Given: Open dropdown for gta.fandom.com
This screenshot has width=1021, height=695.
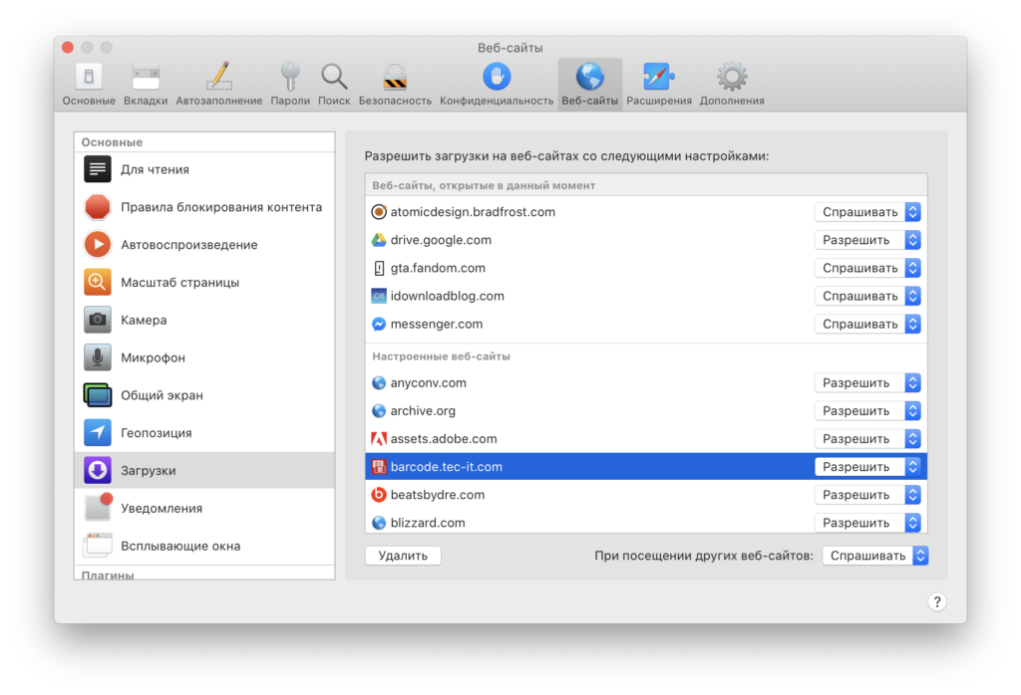Looking at the screenshot, I should click(867, 268).
